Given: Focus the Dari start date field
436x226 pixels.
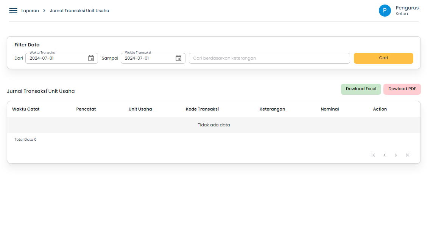Looking at the screenshot, I should click(x=56, y=58).
